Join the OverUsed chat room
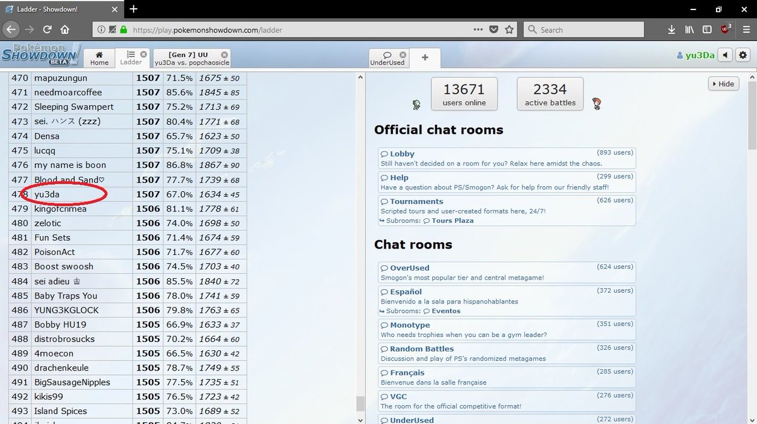Viewport: 757px width, 424px height. [x=507, y=273]
